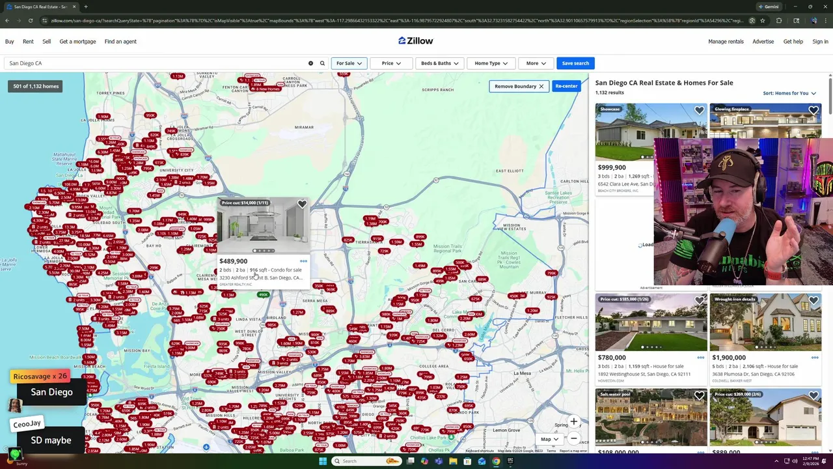Viewport: 833px width, 469px height.
Task: Clear the San Diego CA search text
Action: click(x=310, y=63)
